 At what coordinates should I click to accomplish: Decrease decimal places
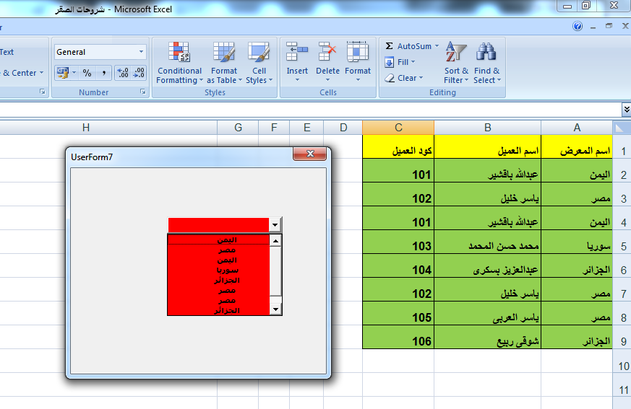[139, 73]
